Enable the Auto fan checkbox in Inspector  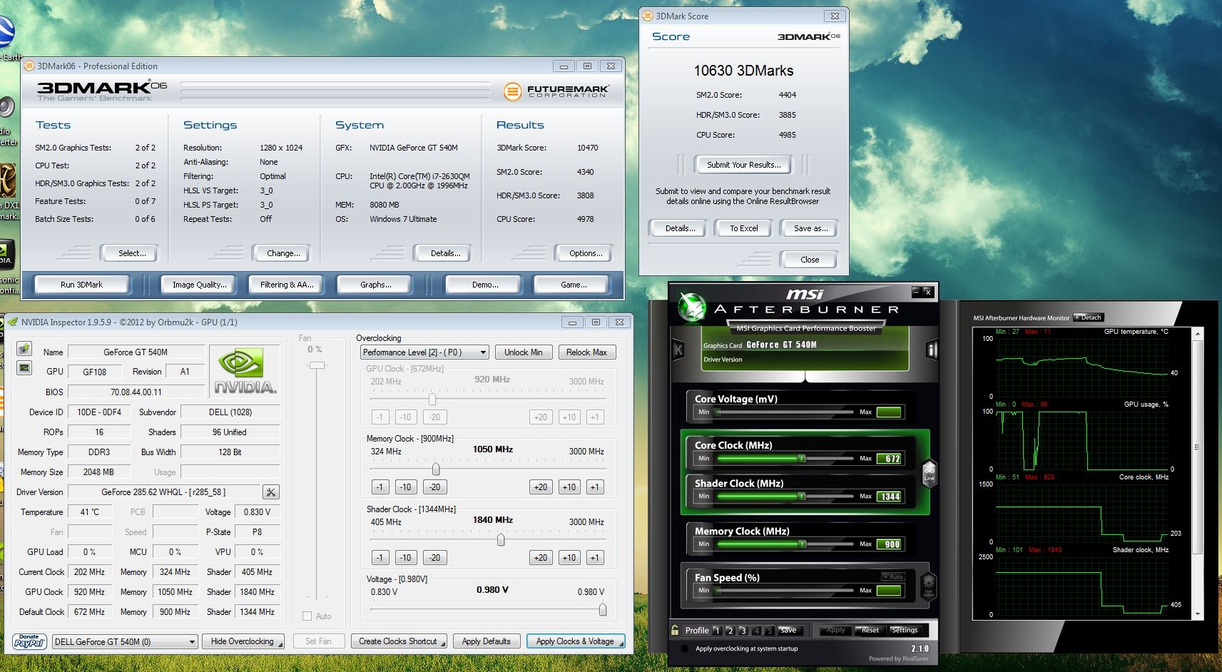point(307,616)
